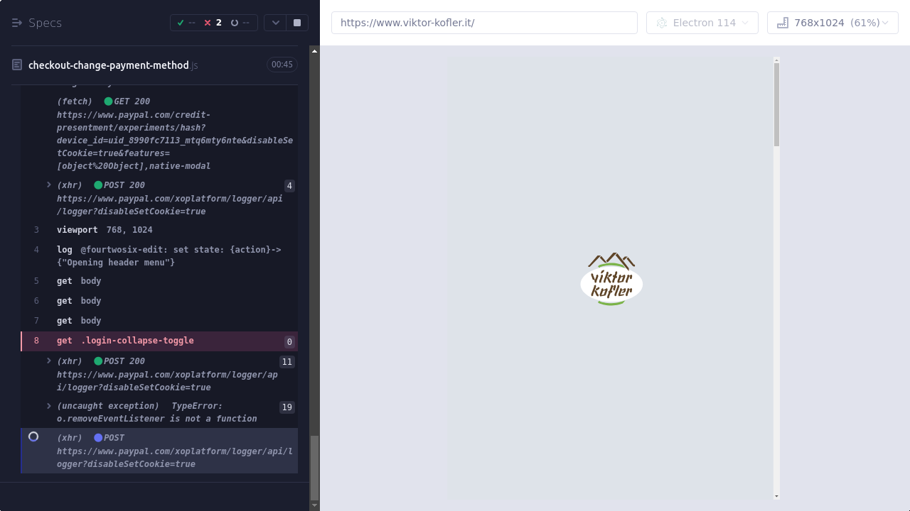This screenshot has height=511, width=910.
Task: Click the Electron browser icon
Action: (x=662, y=23)
